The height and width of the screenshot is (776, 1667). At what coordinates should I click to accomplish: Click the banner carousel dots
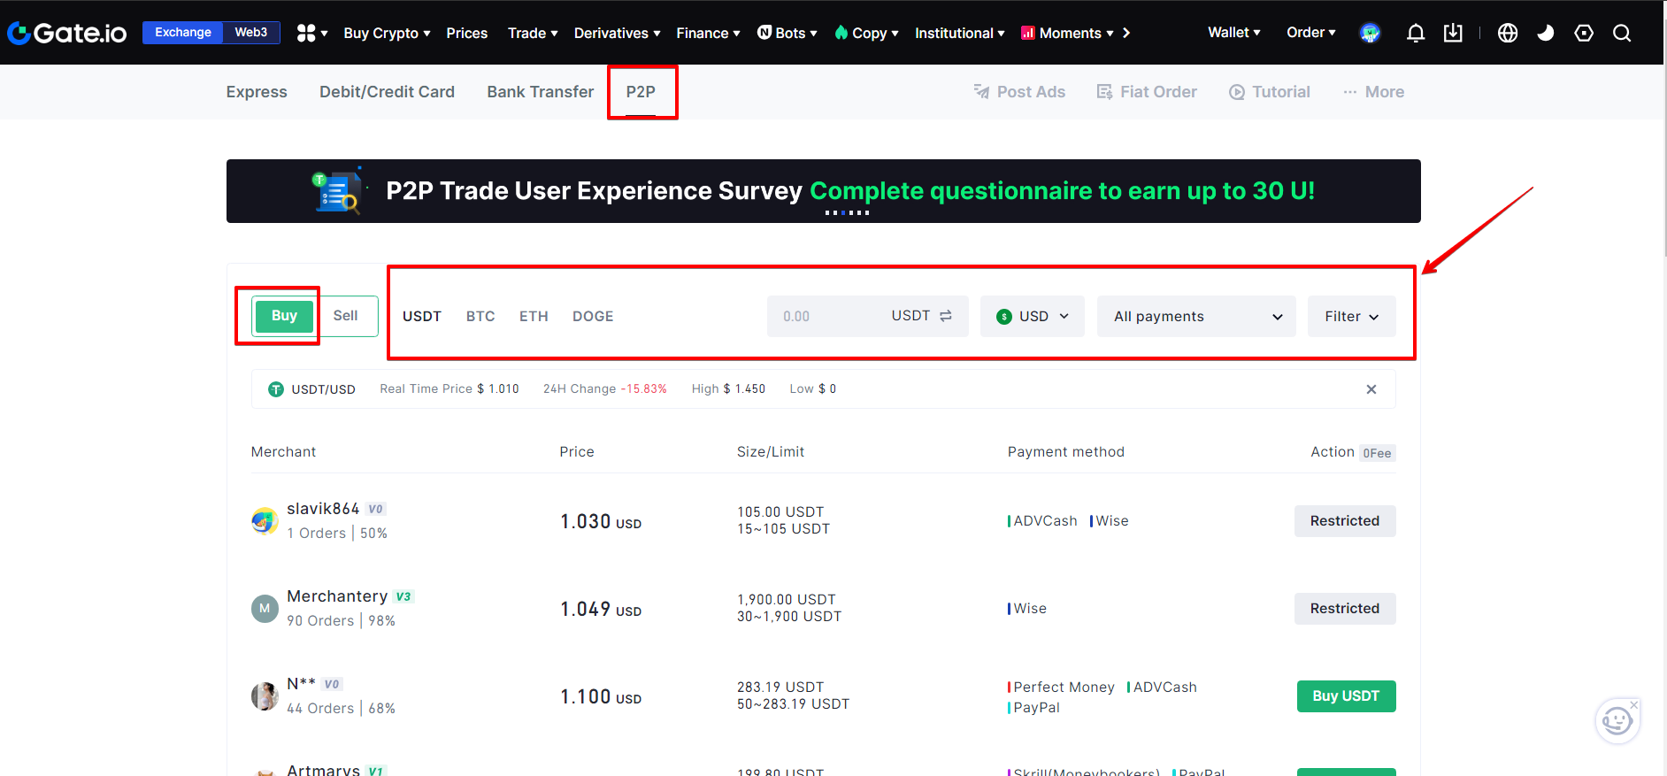(x=847, y=213)
